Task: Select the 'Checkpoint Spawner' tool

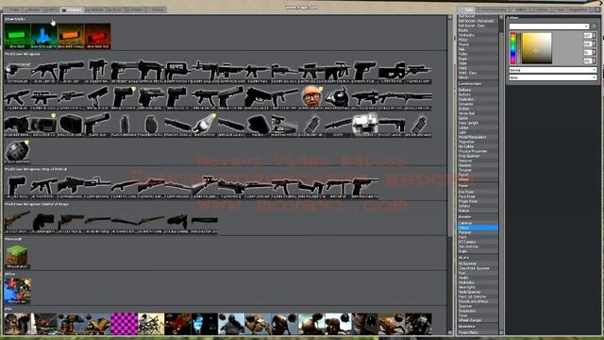Action: [478, 268]
